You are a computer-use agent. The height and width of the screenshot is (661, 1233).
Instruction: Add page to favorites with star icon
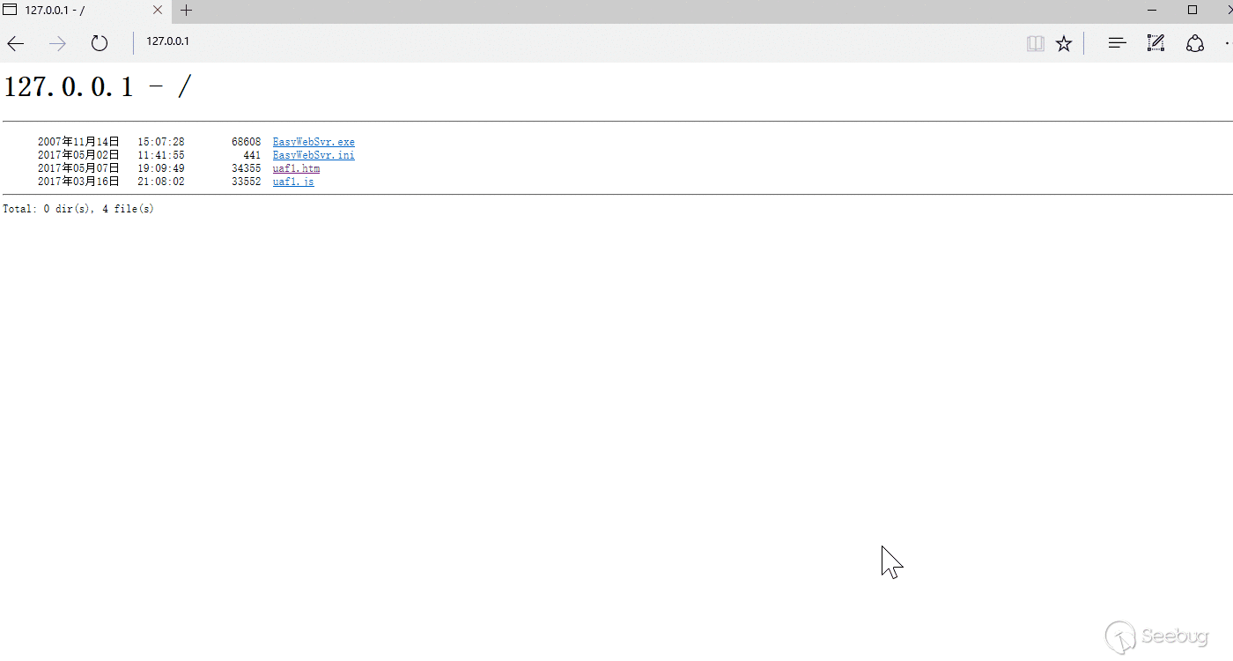coord(1064,43)
